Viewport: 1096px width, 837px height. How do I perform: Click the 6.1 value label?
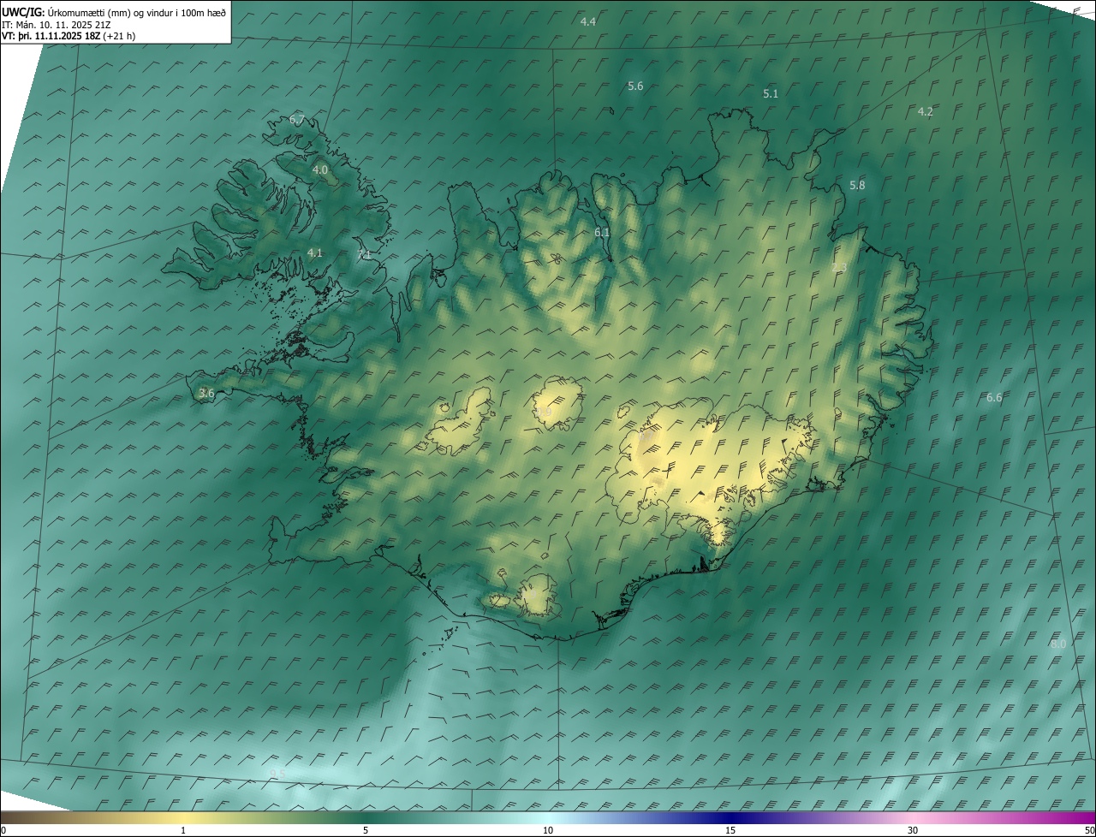(602, 233)
